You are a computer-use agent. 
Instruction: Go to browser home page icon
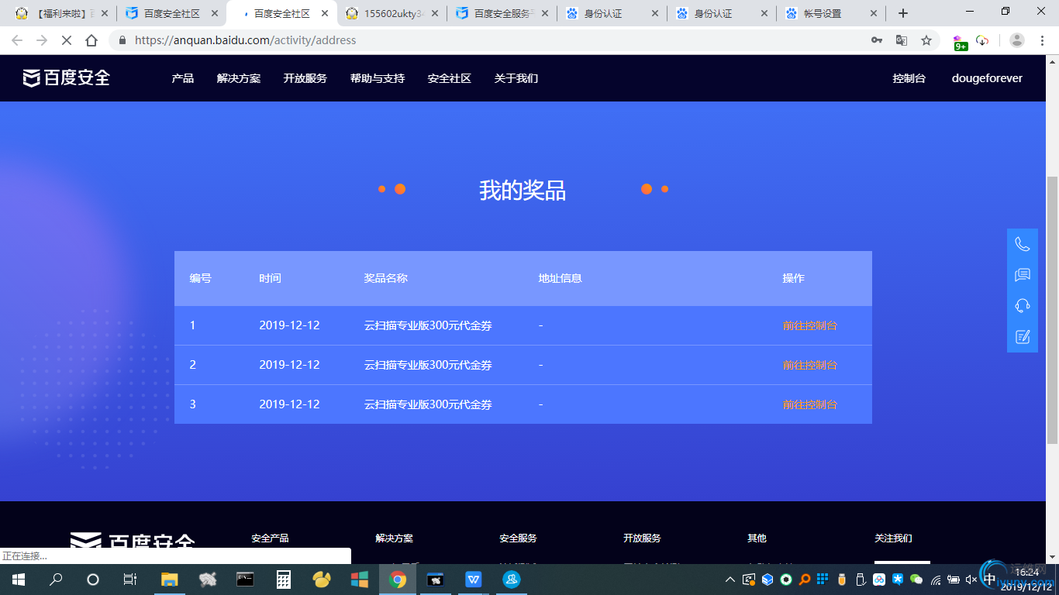(91, 40)
